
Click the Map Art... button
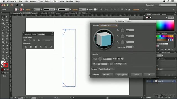[x=107, y=75]
